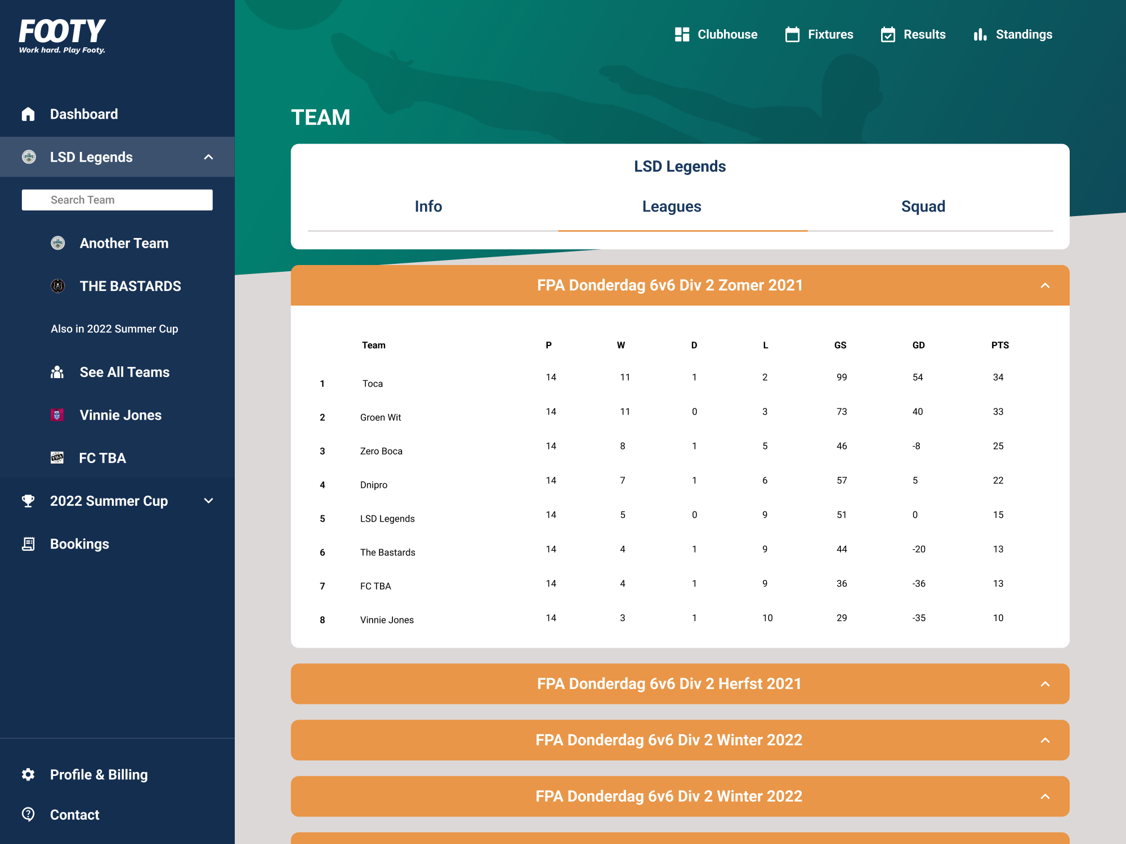This screenshot has width=1126, height=844.
Task: Switch to the Leagues tab
Action: (671, 206)
